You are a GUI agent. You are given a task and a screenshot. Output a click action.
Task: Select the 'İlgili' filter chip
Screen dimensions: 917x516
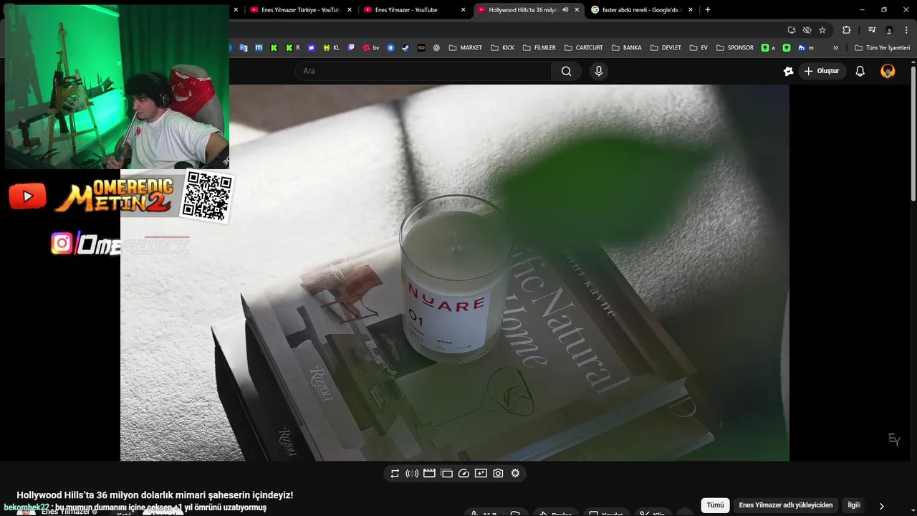coord(854,505)
